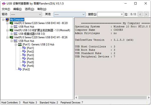The width and height of the screenshot is (151, 105).
Task: Click the ROOT icon of USB 根集线器(USB 3.0)
Action: 16,34
